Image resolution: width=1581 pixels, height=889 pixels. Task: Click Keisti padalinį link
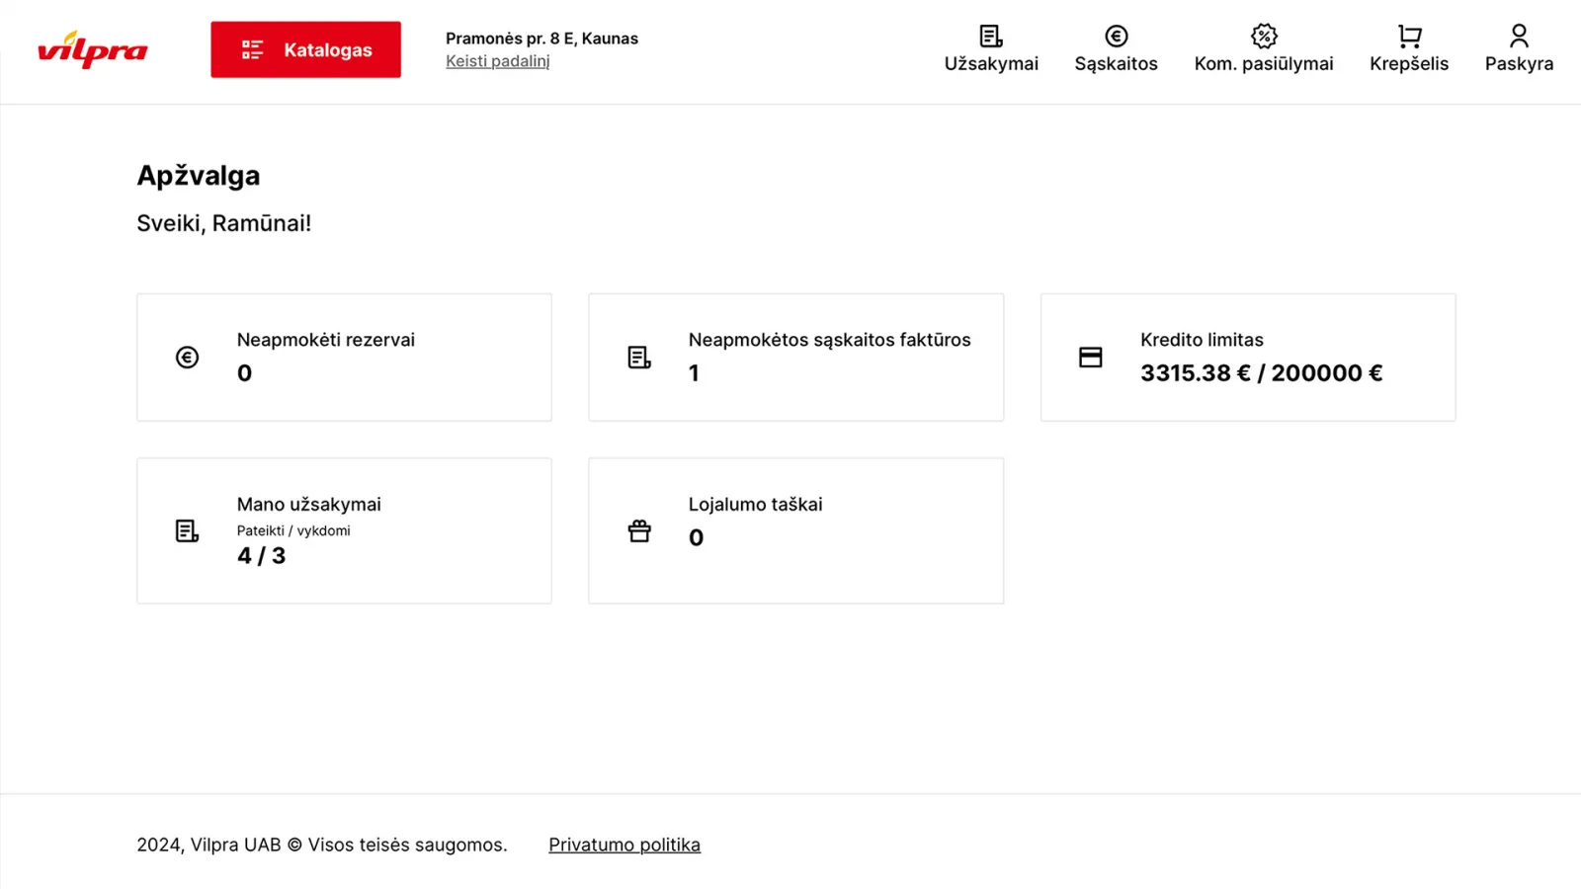(497, 61)
